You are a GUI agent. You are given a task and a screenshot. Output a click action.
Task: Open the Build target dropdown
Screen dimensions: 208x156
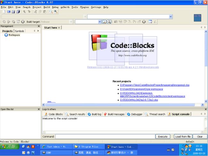71,22
